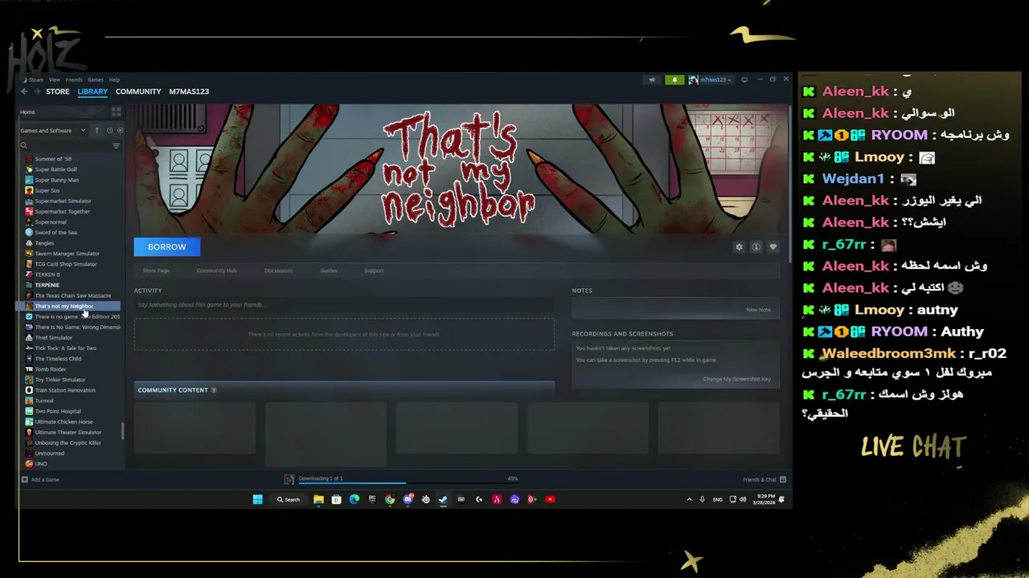Click the library list scrollbar

tap(122, 431)
